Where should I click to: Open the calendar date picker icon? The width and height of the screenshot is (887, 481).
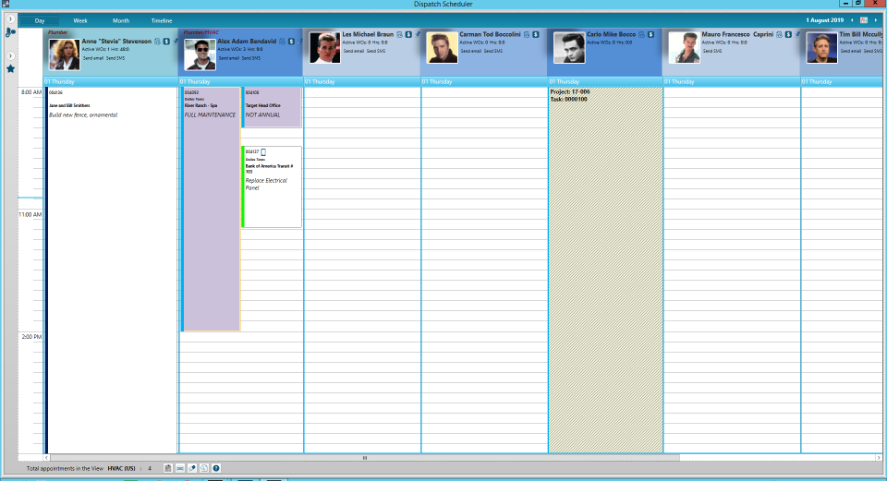[x=864, y=20]
